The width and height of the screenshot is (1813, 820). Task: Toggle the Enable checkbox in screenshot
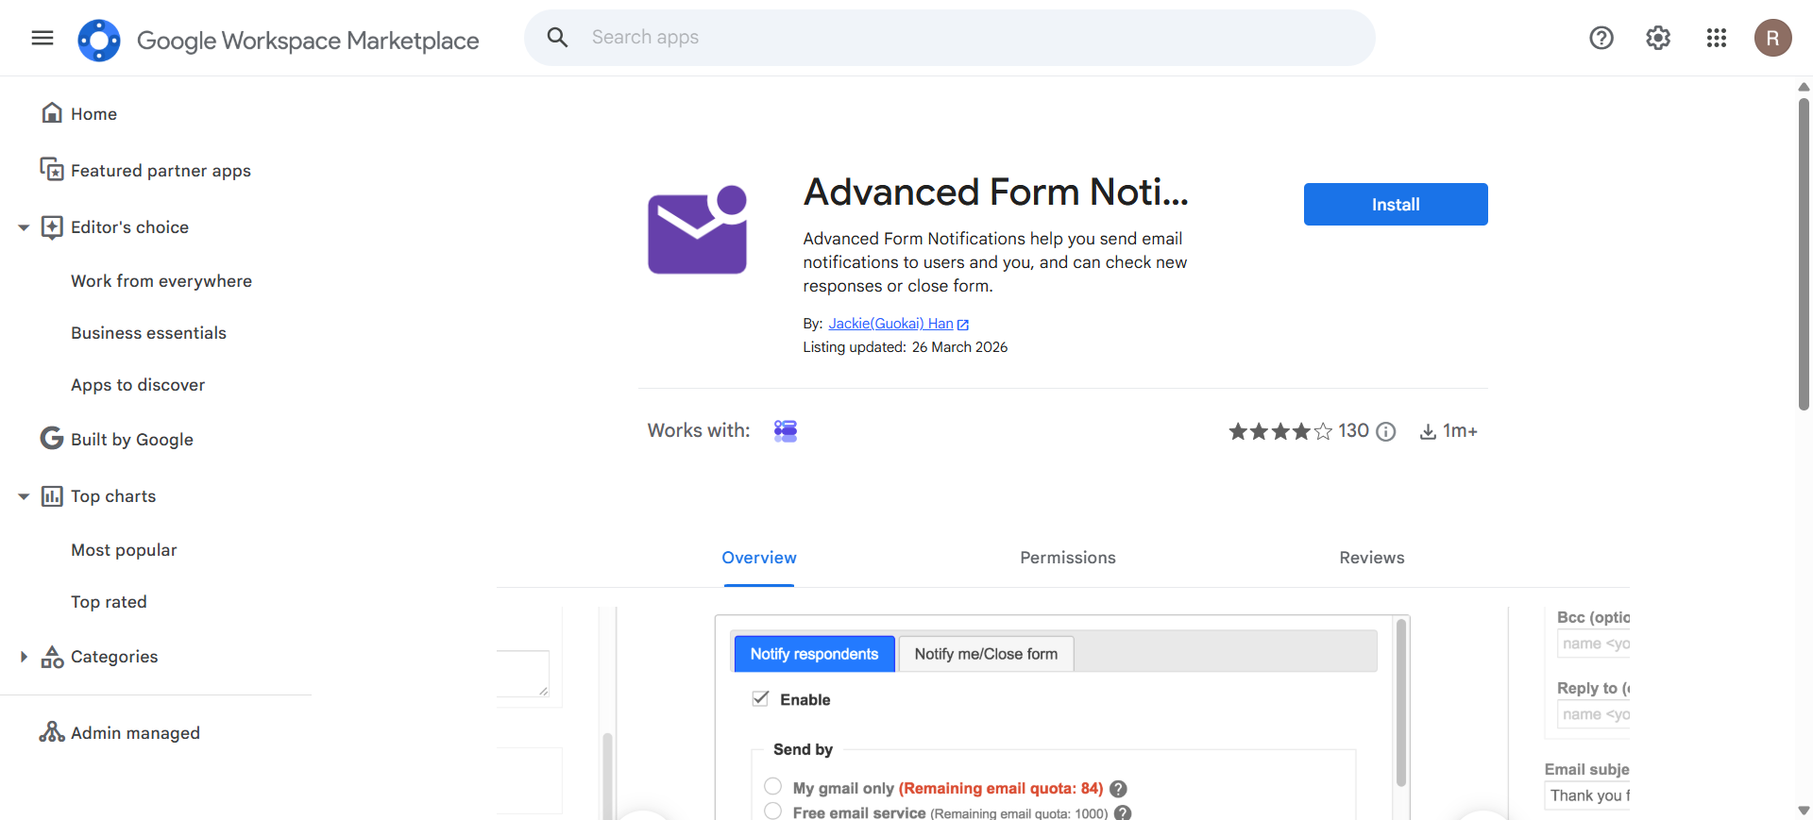[x=760, y=699]
